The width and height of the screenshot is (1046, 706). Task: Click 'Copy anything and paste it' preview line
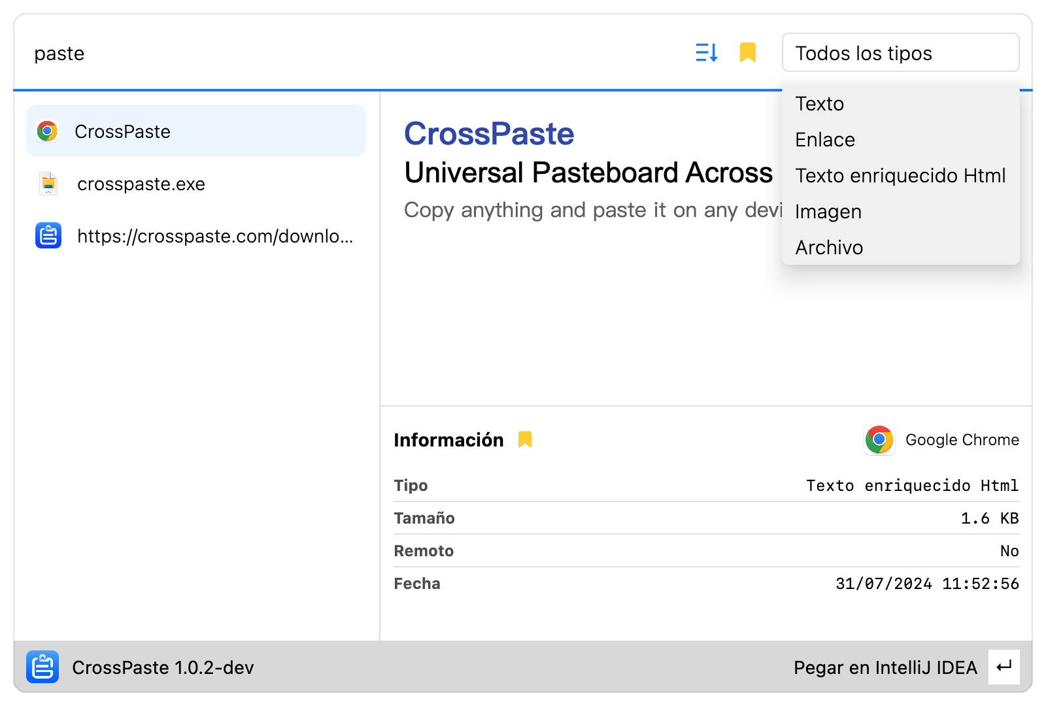(593, 210)
